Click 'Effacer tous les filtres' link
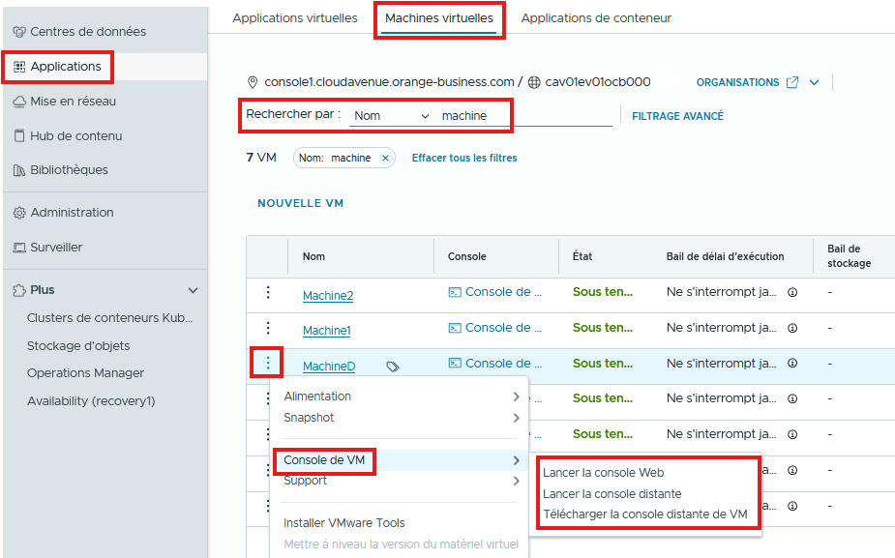 [464, 158]
